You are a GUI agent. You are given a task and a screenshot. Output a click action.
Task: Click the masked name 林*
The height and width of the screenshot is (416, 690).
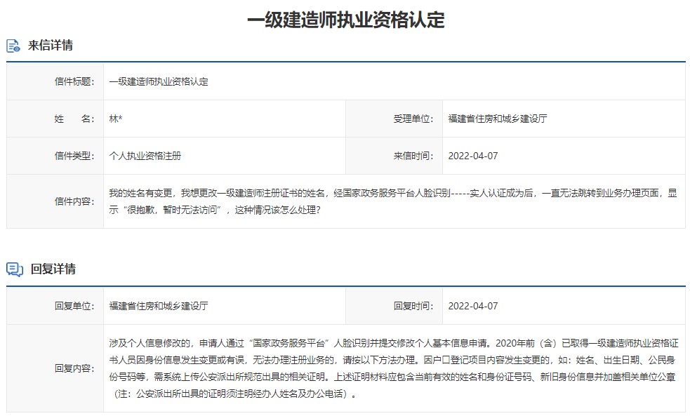[114, 118]
